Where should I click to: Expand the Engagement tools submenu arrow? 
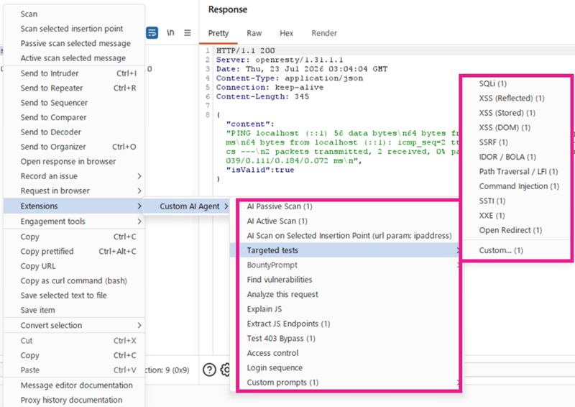[139, 221]
